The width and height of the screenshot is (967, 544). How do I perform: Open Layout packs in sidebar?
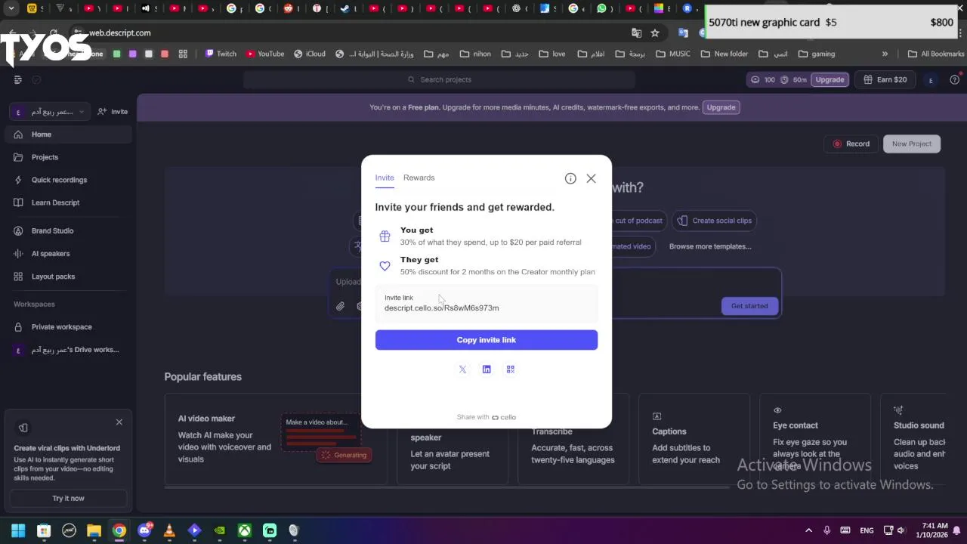coord(68,277)
